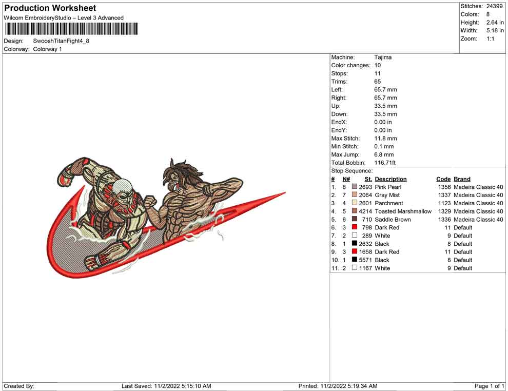508x391 pixels.
Task: Select the Gray Mist color swatch
Action: click(355, 194)
